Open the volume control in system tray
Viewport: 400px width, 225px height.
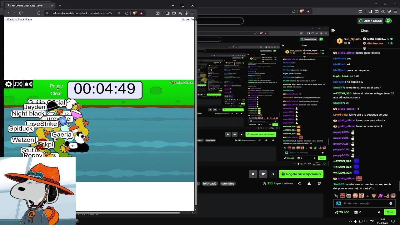click(x=366, y=221)
